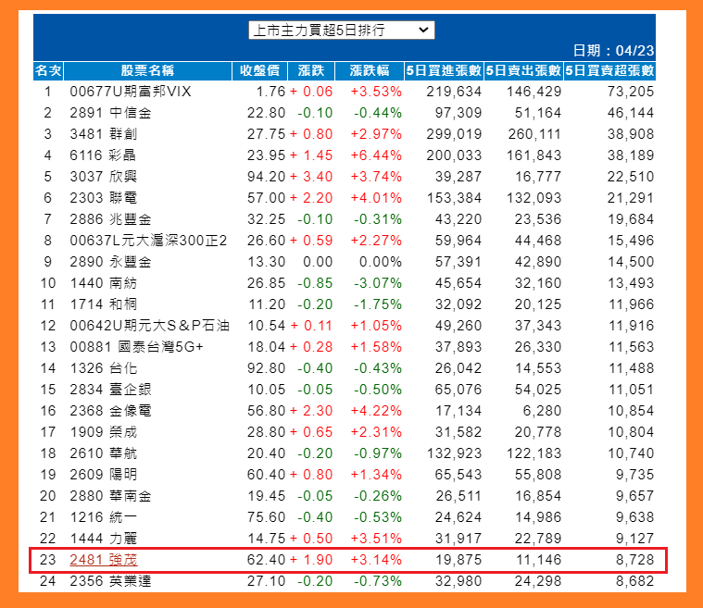Select the 5-day buy volume 19,875
Viewport: 703px width, 608px height.
(458, 560)
